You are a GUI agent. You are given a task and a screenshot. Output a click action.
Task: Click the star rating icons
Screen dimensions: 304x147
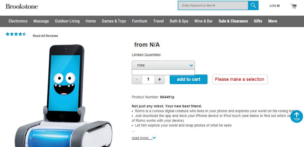point(16,34)
